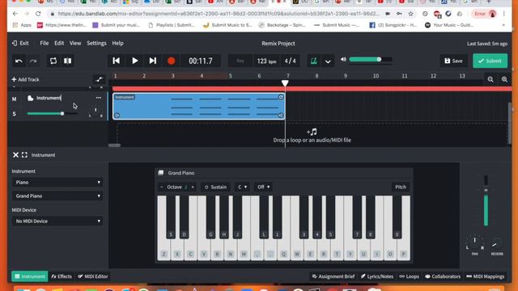Exit the mix editor
Image resolution: width=518 pixels, height=291 pixels.
(20, 43)
